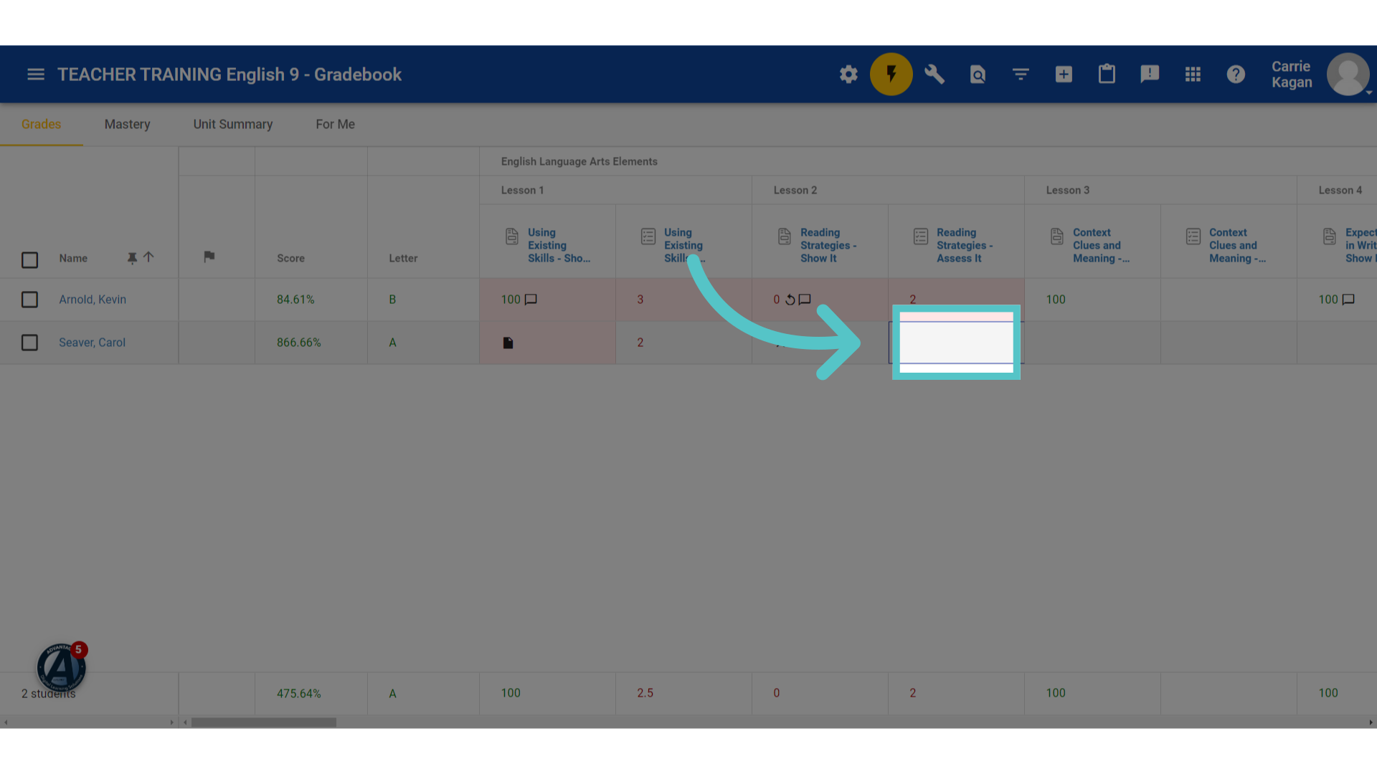Screen dimensions: 1377x774
Task: Click the add plus box icon
Action: tap(1064, 75)
